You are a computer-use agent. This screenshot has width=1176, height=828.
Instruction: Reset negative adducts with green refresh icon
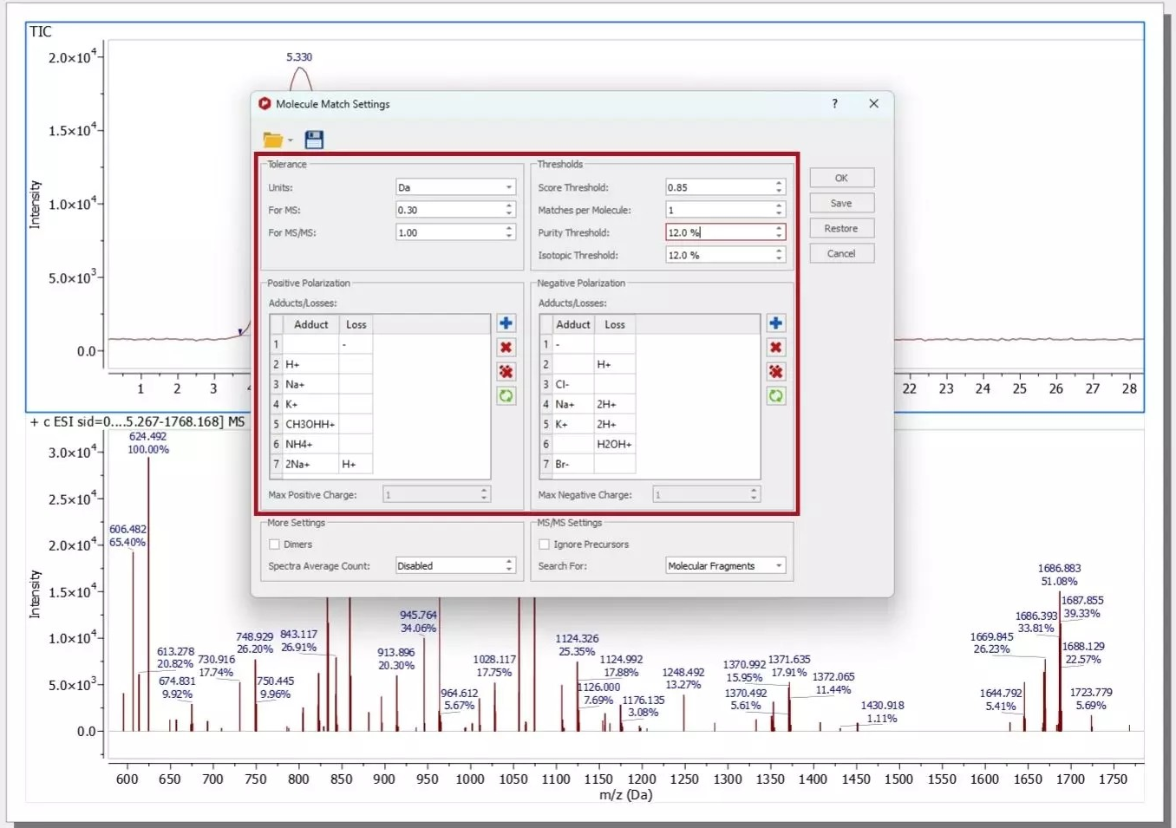click(x=775, y=396)
